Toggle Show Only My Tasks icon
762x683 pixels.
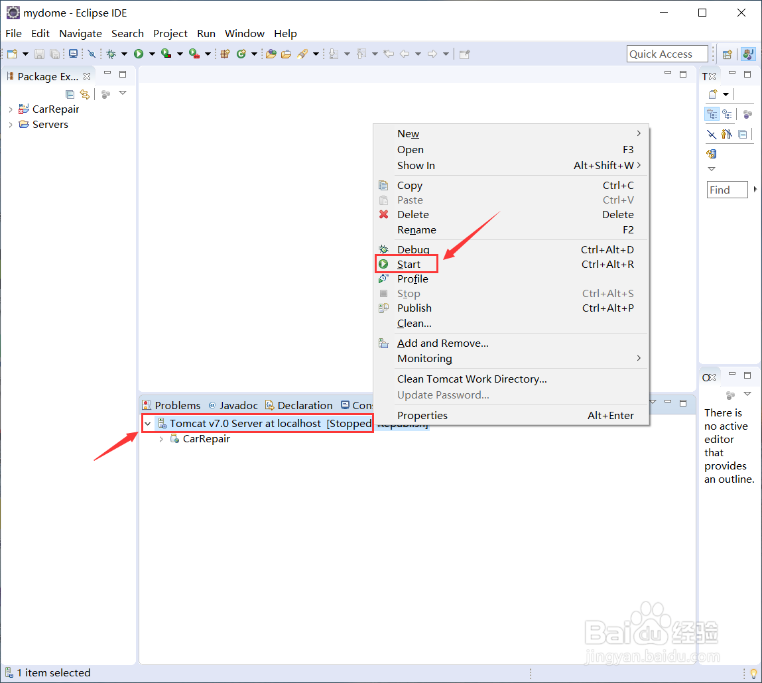point(727,135)
